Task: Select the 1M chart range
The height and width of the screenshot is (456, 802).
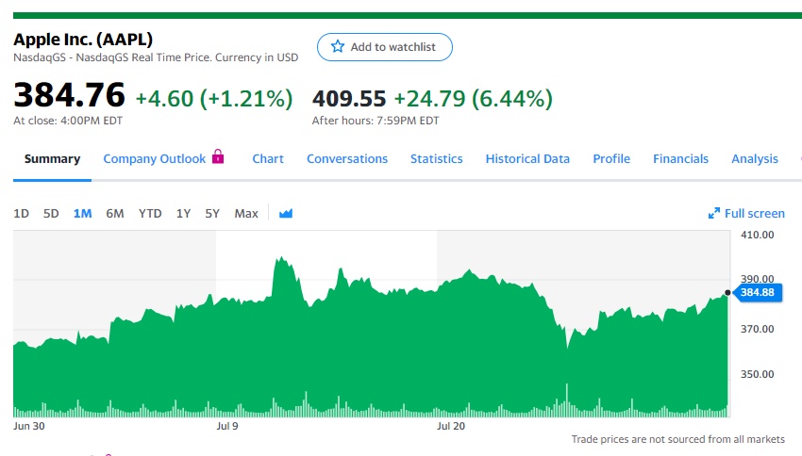Action: tap(82, 214)
